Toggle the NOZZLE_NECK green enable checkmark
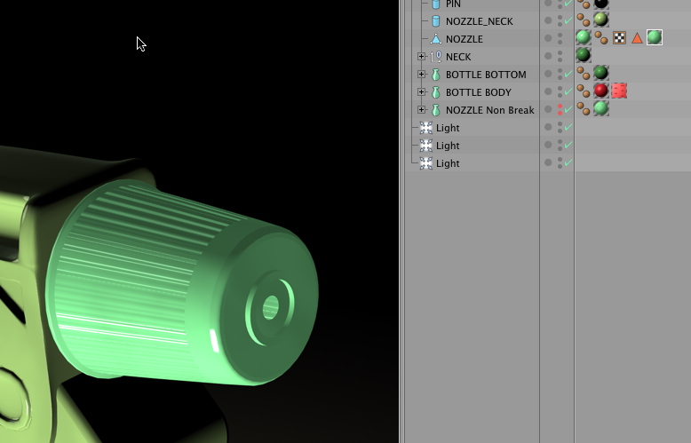This screenshot has height=443, width=691. tap(568, 21)
